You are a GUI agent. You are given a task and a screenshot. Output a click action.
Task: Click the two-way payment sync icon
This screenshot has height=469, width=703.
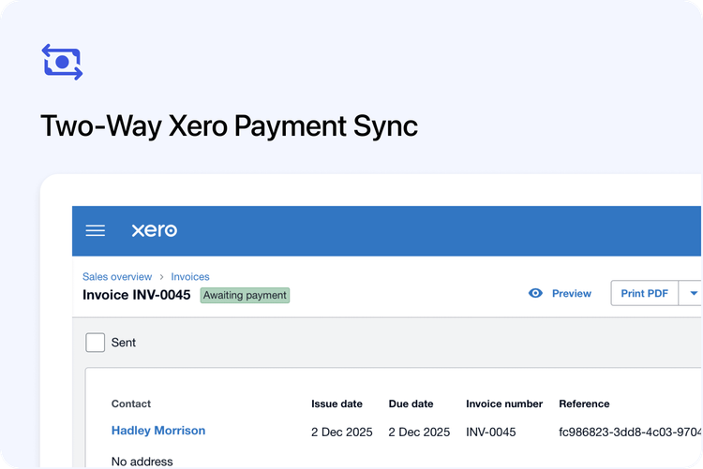pyautogui.click(x=62, y=62)
